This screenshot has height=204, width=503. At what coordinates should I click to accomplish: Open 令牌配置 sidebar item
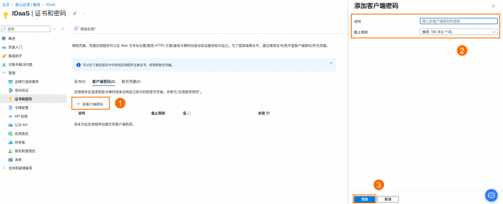click(x=22, y=108)
